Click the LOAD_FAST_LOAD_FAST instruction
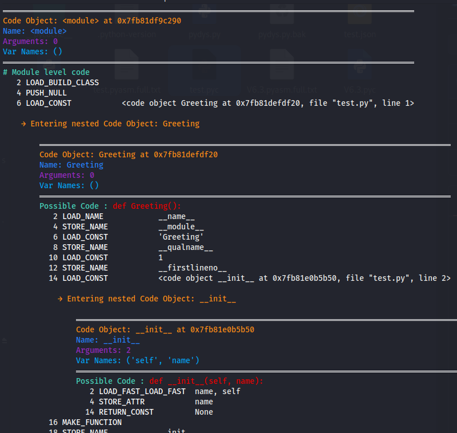Viewport: 457px width, 433px height. click(142, 392)
